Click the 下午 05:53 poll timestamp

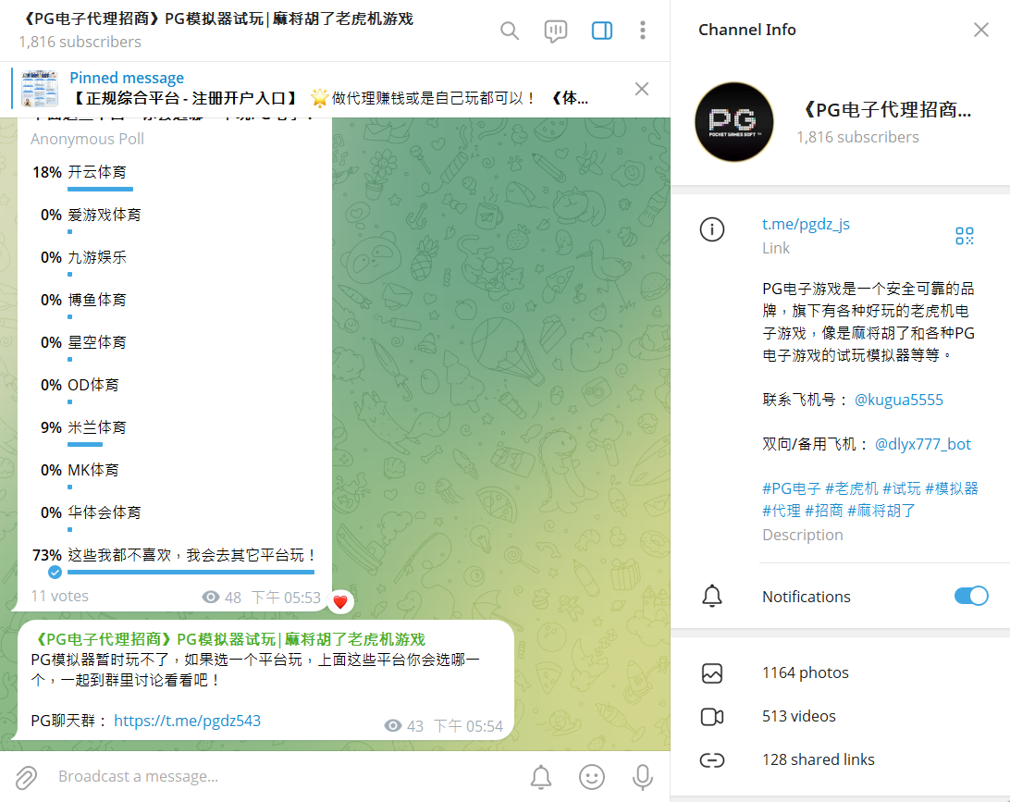[x=286, y=598]
